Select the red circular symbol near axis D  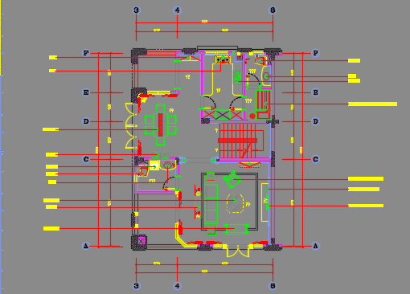click(x=252, y=116)
